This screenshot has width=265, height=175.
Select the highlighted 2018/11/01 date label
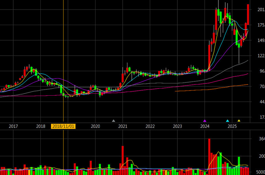pyautogui.click(x=63, y=126)
